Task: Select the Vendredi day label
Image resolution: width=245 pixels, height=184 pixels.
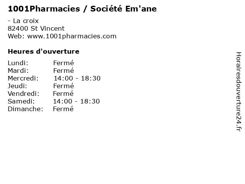Action: pyautogui.click(x=23, y=94)
